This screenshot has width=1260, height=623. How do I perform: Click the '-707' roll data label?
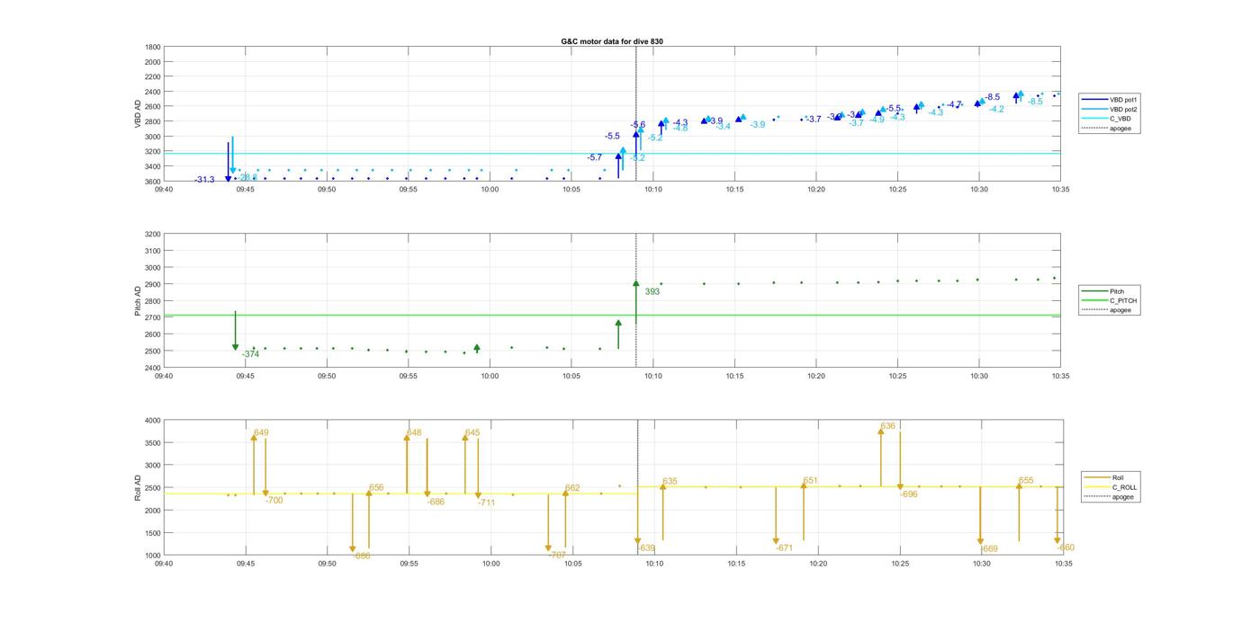(x=557, y=556)
